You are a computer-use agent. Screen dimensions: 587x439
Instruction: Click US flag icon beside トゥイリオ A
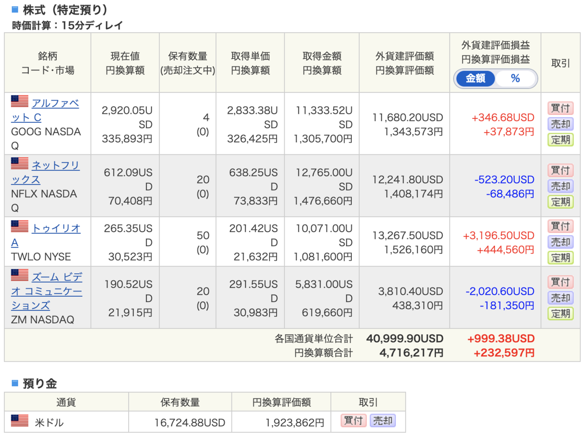tap(20, 226)
